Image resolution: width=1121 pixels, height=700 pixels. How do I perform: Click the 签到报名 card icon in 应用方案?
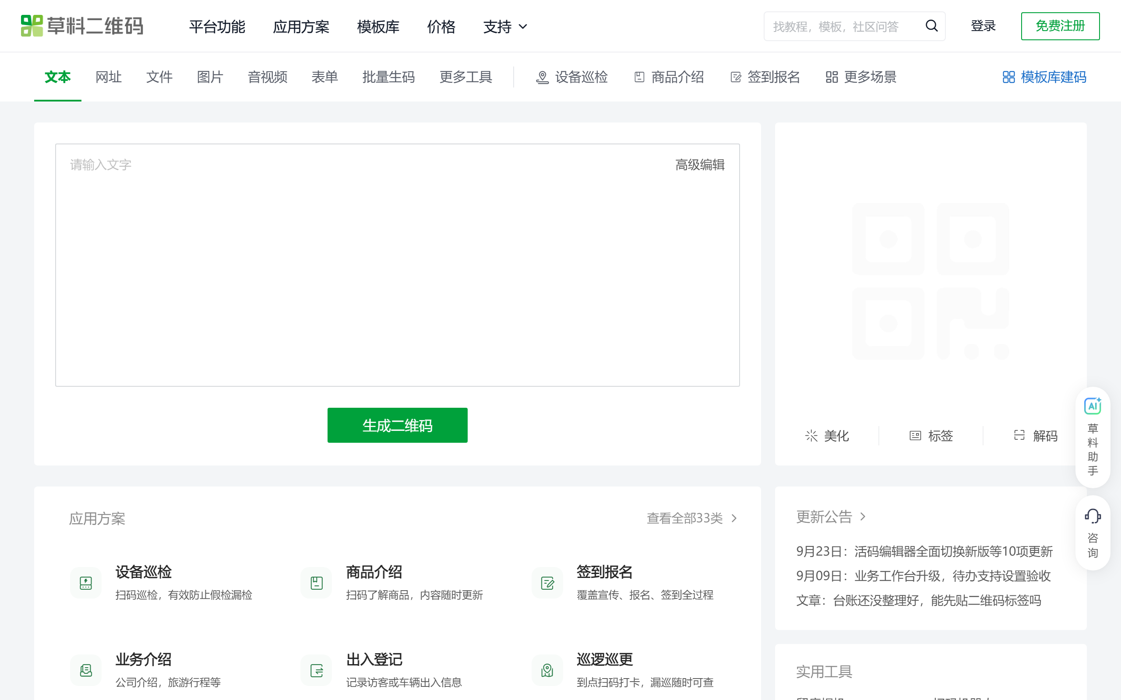[547, 583]
